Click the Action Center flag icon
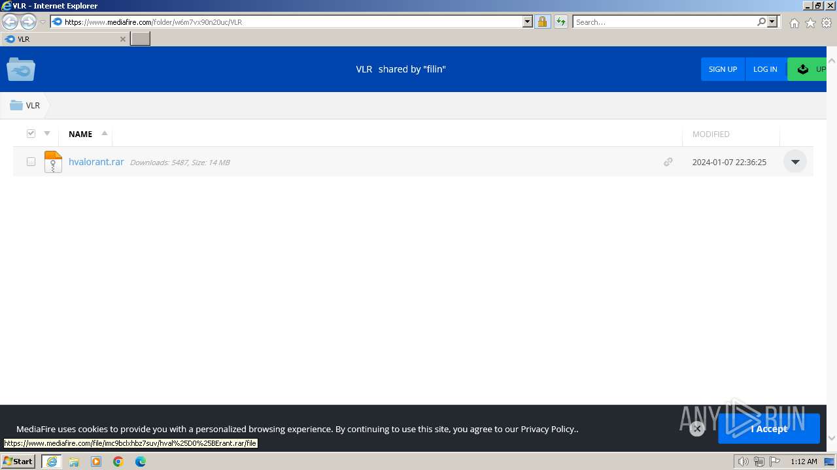Screen dimensions: 837x470 point(775,462)
